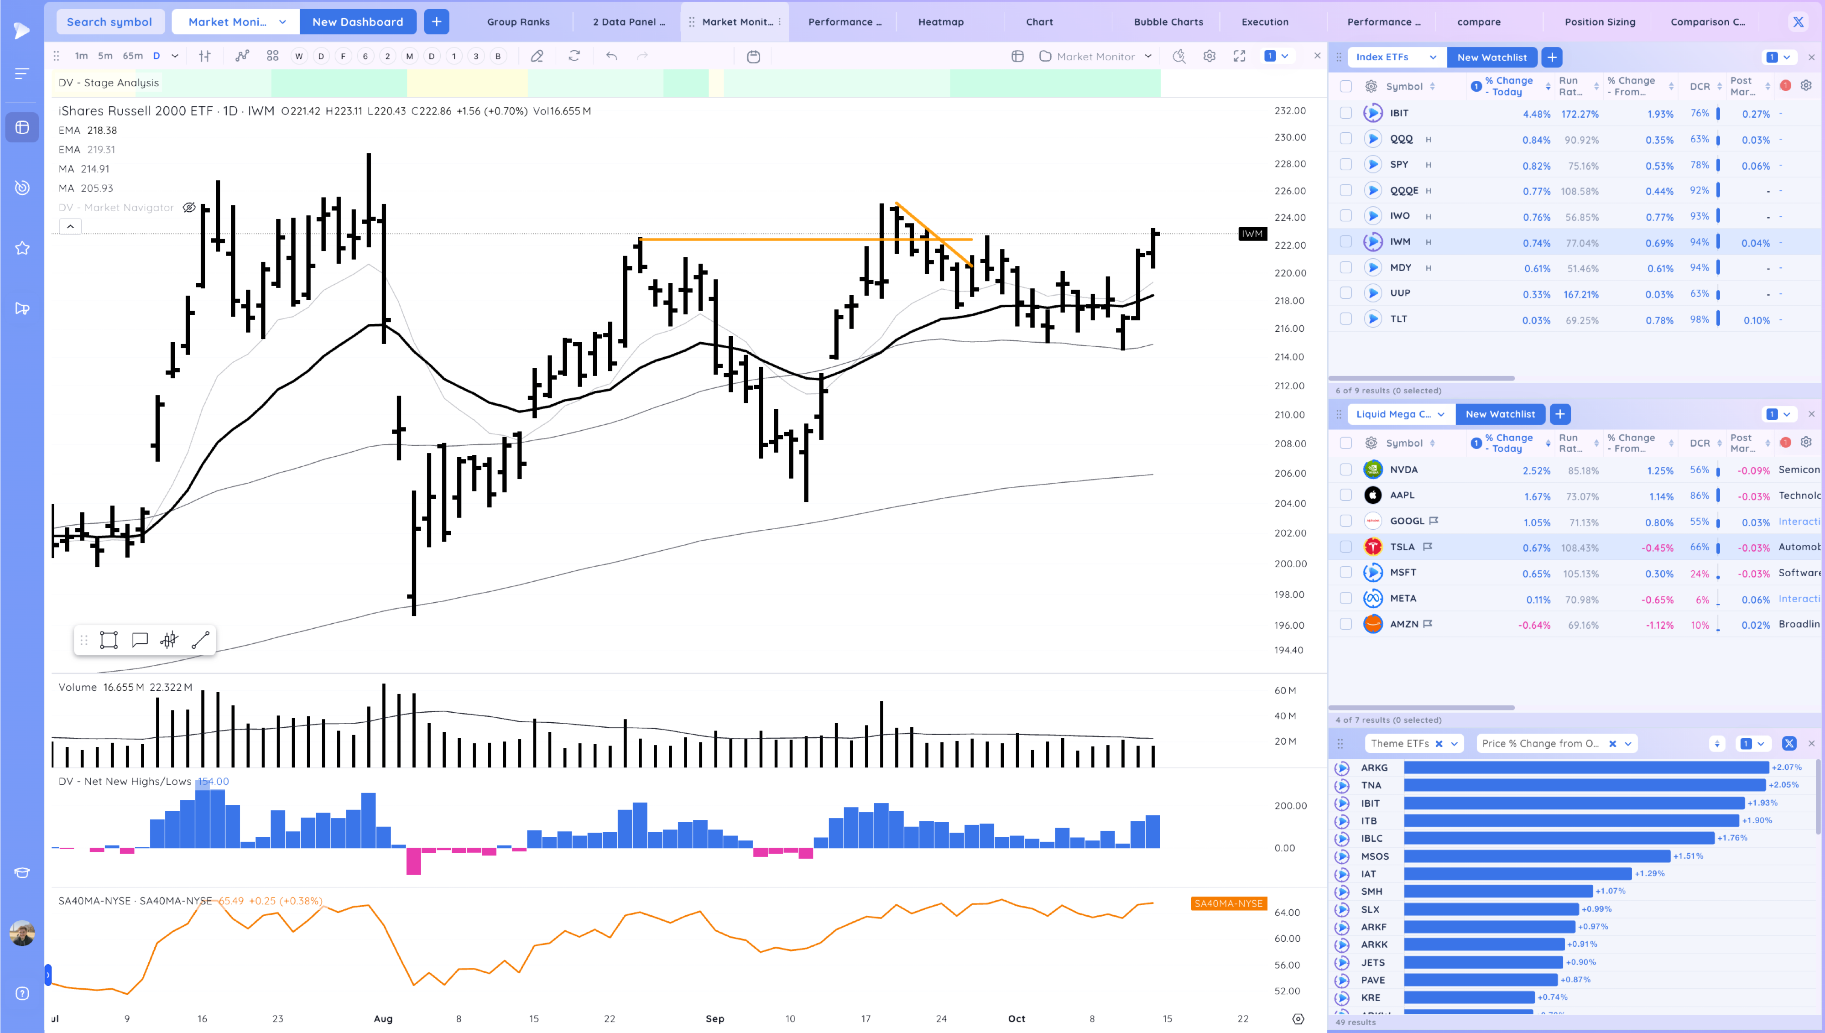This screenshot has width=1825, height=1033.
Task: Open chart settings gear icon
Action: click(1210, 56)
